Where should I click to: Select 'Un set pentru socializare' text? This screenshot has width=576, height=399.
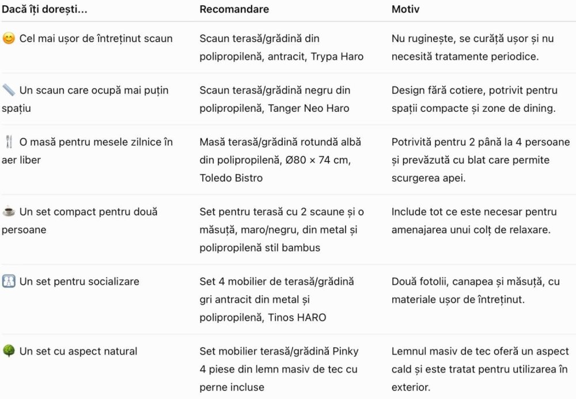(x=79, y=282)
